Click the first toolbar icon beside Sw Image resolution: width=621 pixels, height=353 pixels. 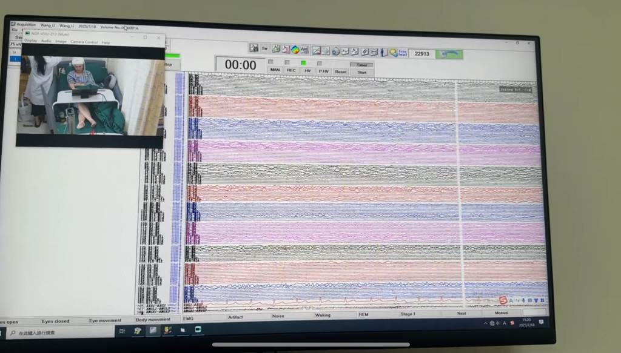click(x=254, y=48)
